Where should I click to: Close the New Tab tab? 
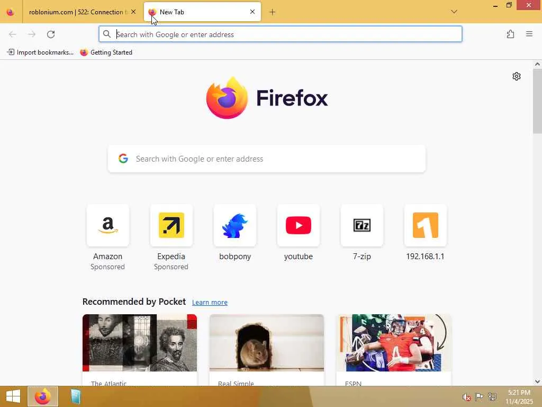tap(252, 12)
